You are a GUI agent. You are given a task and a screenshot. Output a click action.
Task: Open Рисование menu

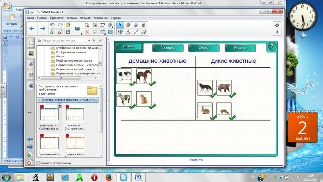tap(100, 18)
